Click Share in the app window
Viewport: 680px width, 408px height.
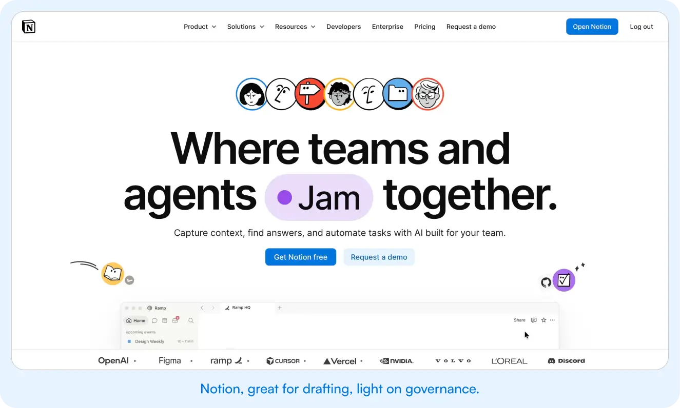[519, 320]
